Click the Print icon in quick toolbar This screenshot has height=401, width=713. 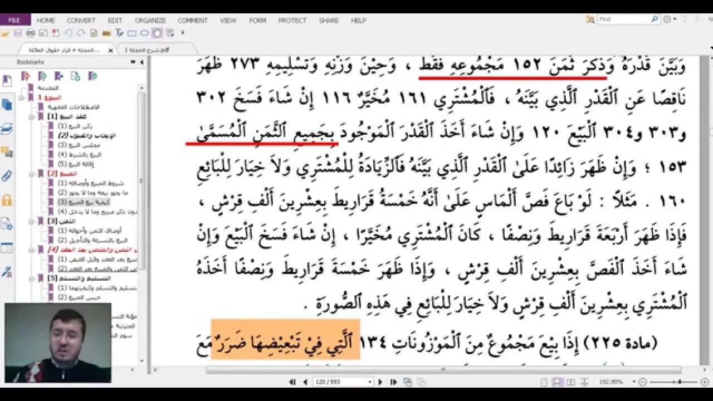[31, 33]
